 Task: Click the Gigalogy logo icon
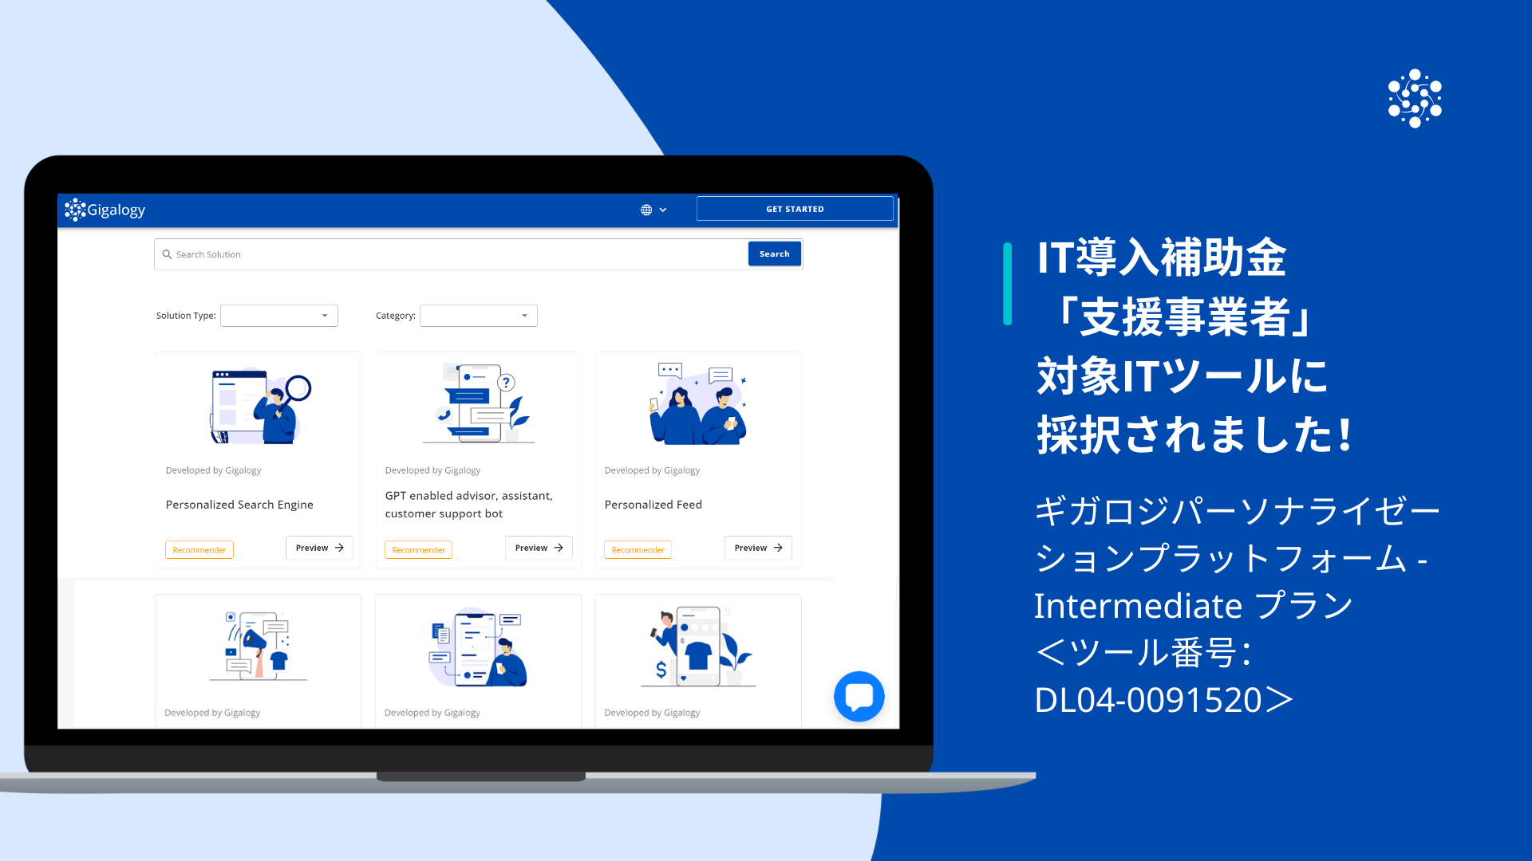point(73,210)
